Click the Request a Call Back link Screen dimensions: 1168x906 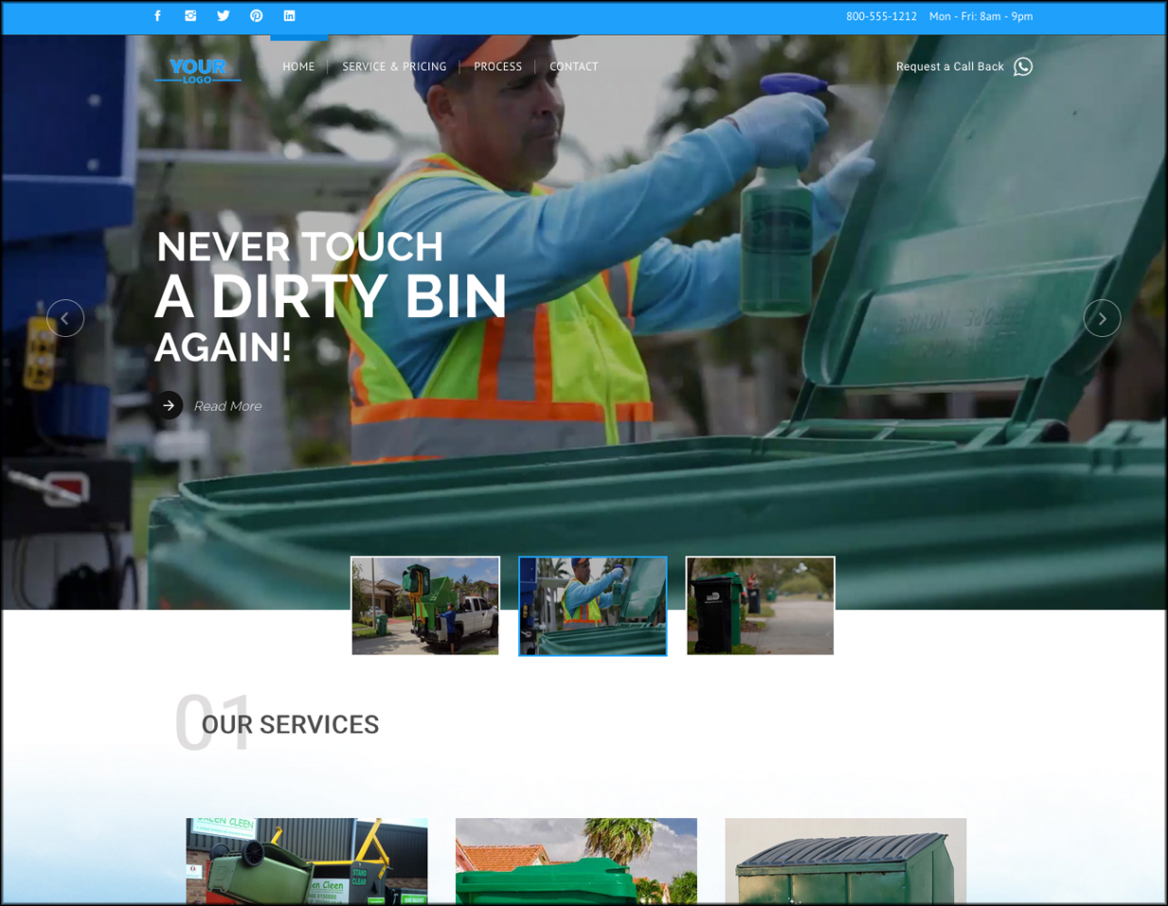(x=949, y=66)
